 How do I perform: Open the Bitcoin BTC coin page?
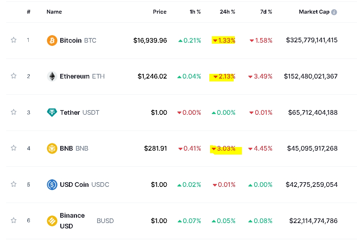(78, 41)
